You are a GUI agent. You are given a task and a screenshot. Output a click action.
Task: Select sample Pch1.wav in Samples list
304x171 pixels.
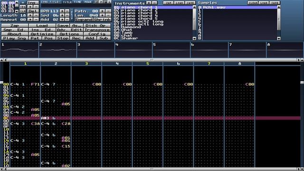pos(237,7)
